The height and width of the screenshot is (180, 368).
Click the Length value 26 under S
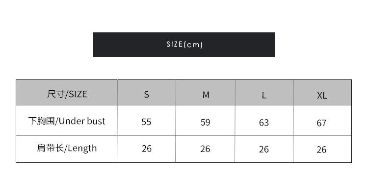pyautogui.click(x=147, y=149)
